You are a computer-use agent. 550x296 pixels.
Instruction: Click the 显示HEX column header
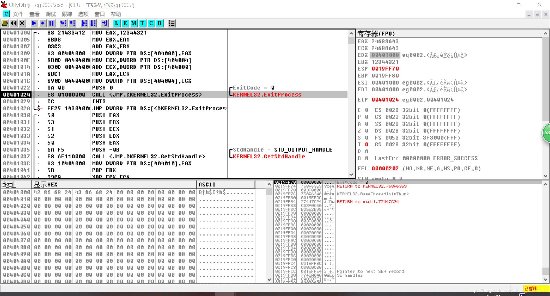[x=114, y=185]
